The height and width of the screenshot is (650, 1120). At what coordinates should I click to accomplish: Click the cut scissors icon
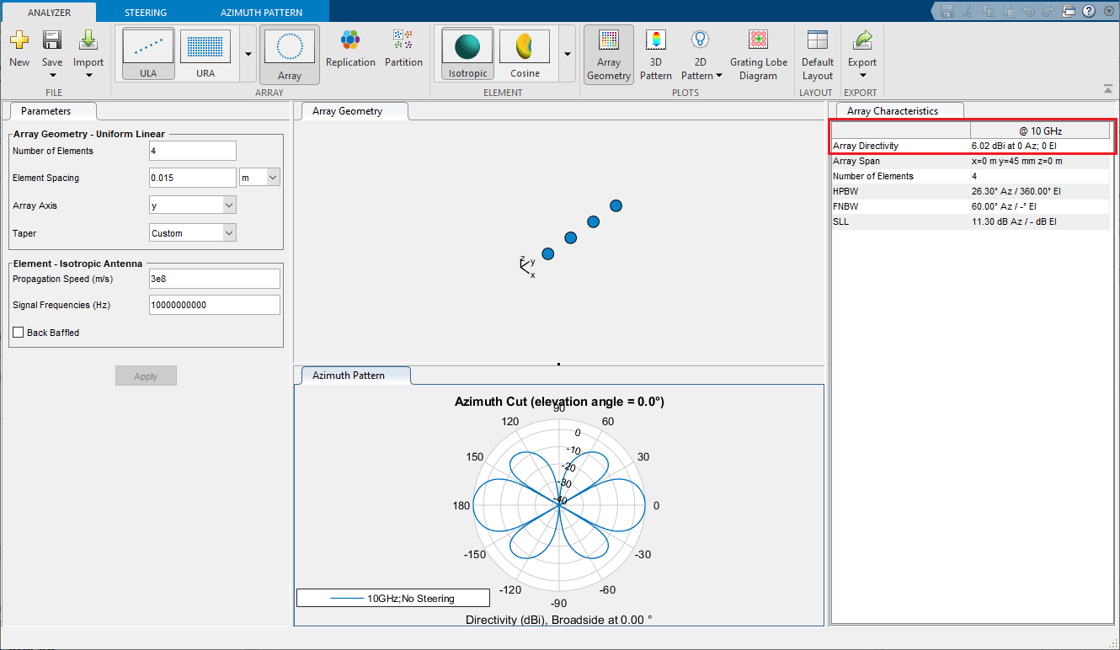pos(968,11)
